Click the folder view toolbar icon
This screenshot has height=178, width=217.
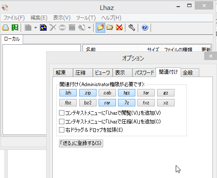coord(110,27)
